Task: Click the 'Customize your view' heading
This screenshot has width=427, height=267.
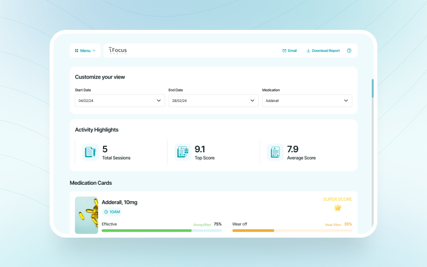Action: (x=100, y=77)
